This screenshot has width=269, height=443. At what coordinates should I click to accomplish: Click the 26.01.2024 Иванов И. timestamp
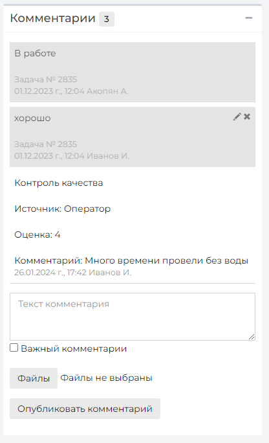point(73,273)
